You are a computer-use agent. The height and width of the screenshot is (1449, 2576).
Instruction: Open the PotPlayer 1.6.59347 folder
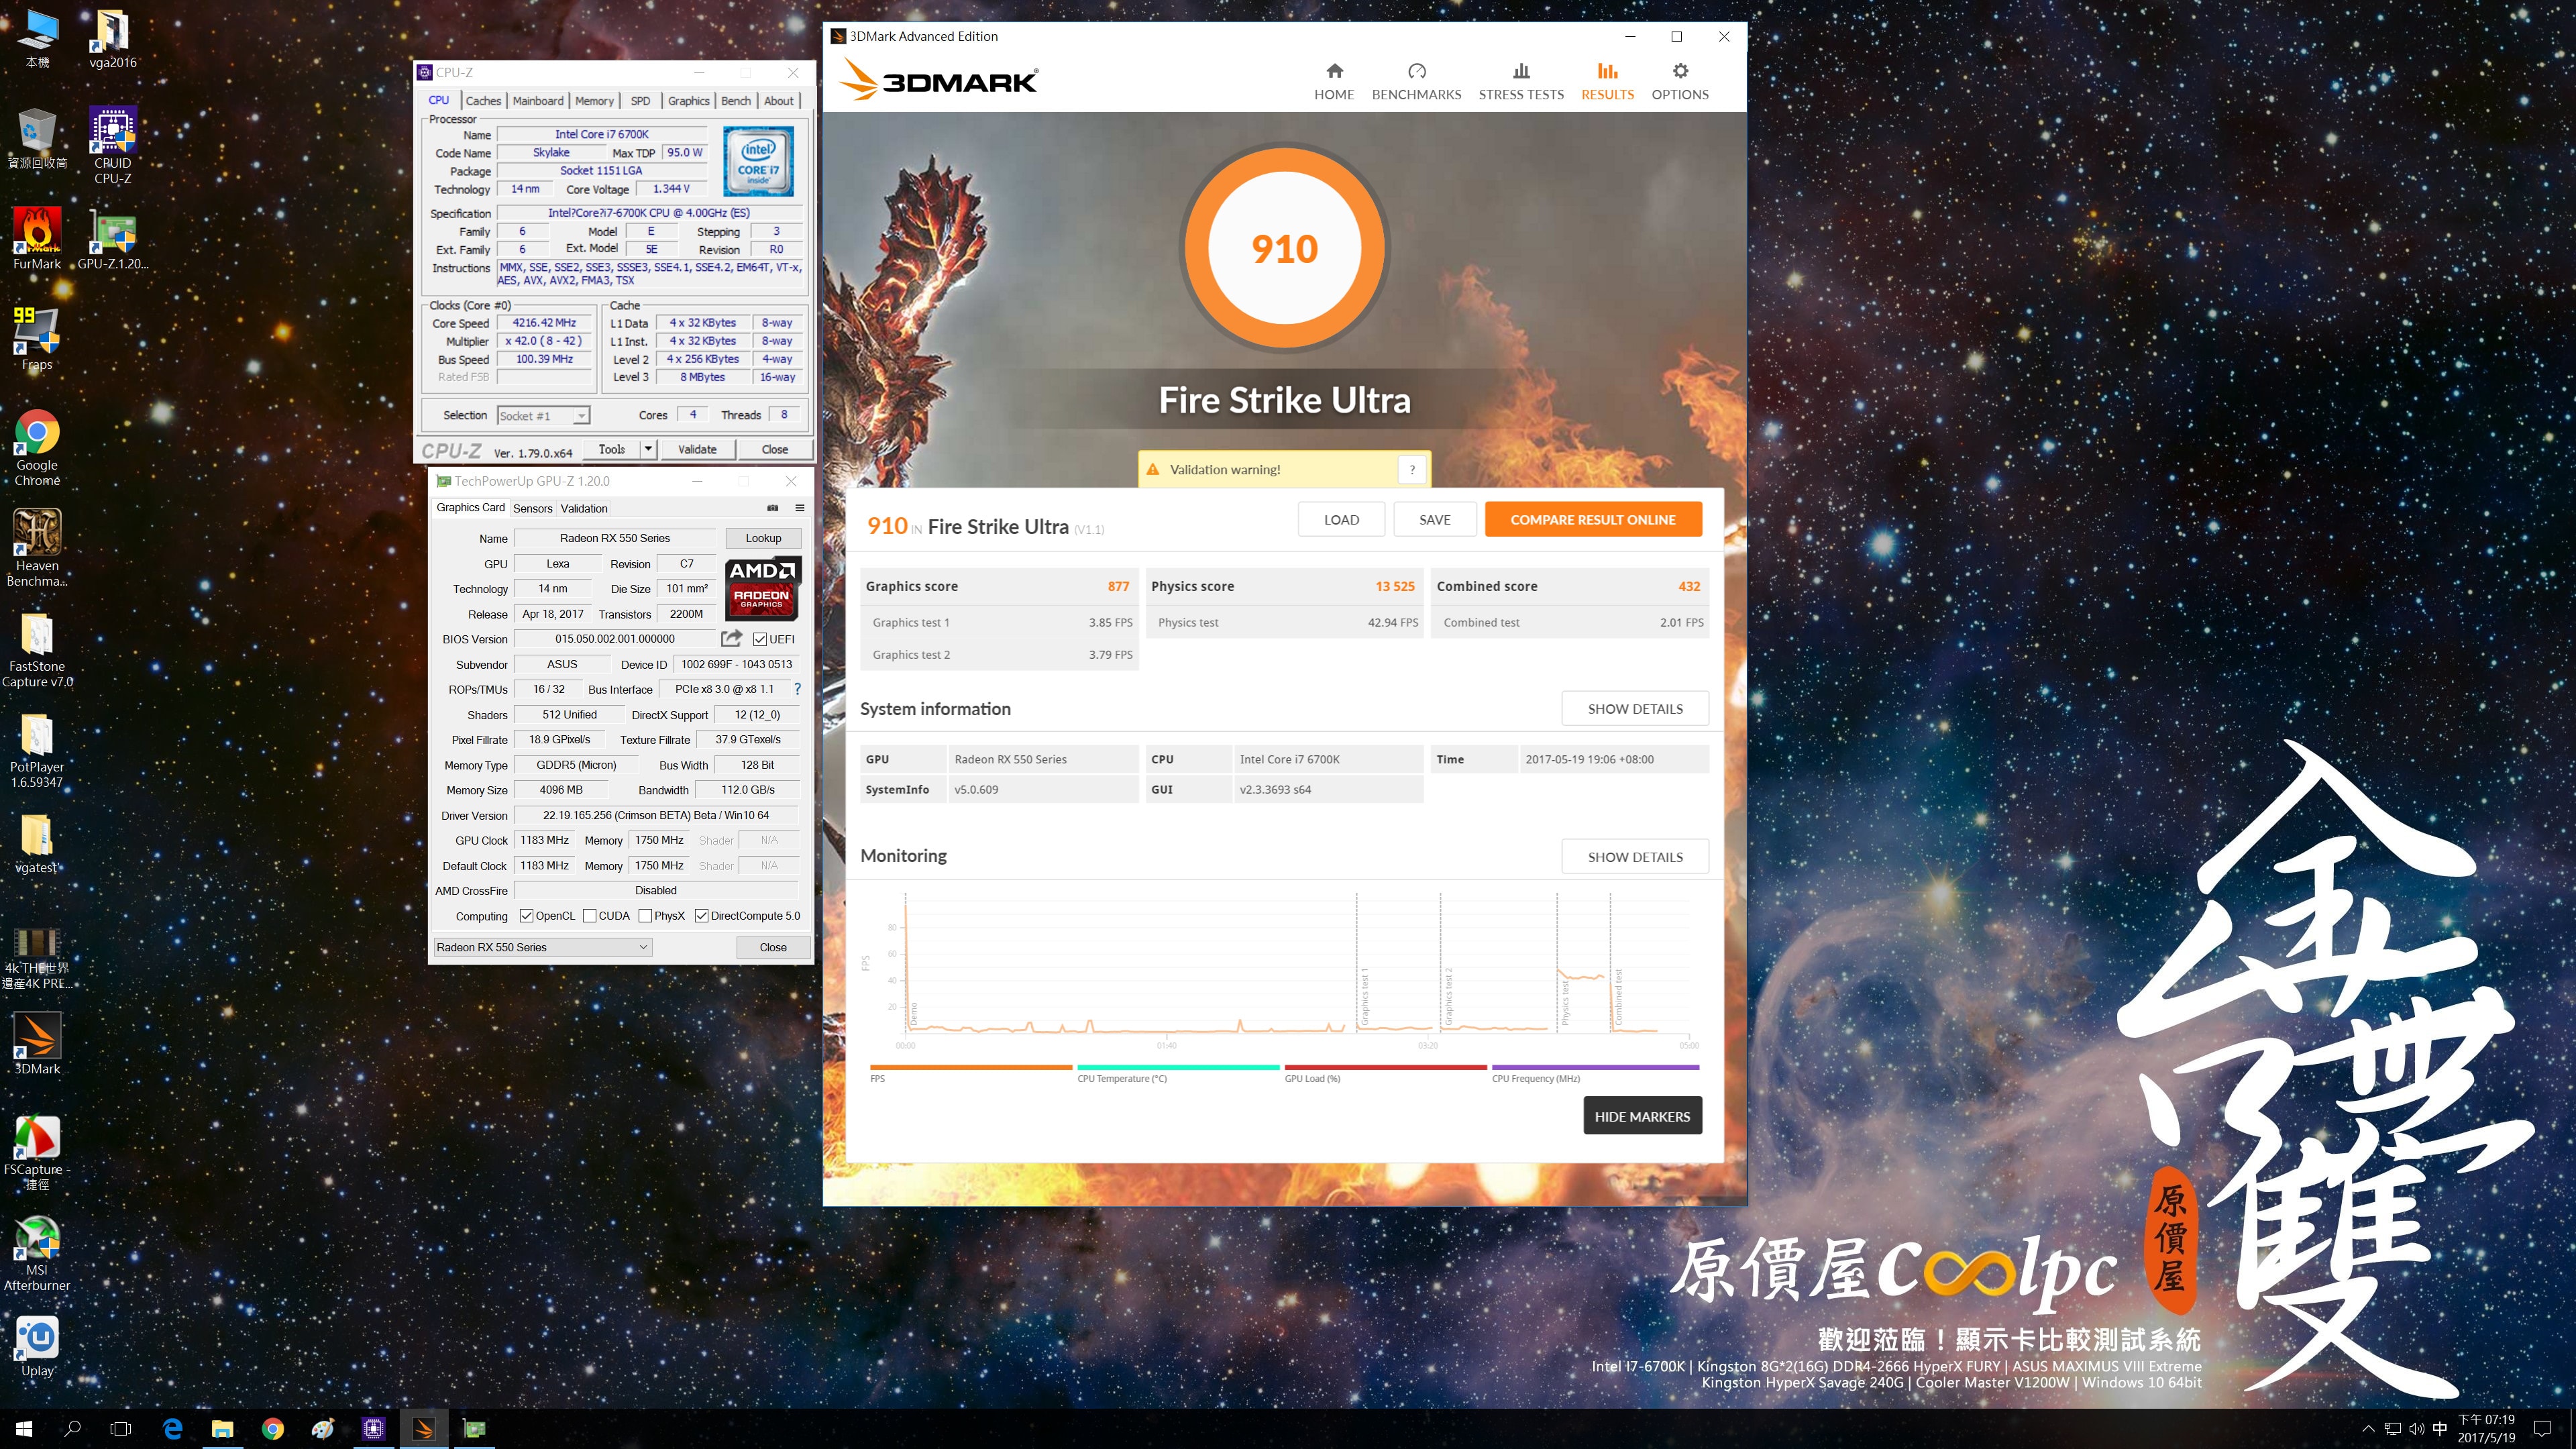pos(37,750)
